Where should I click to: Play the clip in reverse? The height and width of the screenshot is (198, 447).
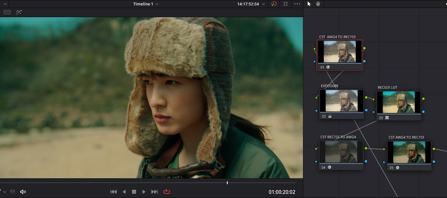point(124,192)
